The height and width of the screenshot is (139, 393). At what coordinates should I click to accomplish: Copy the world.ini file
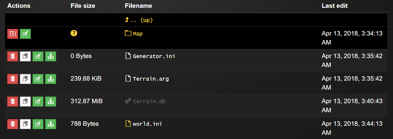pyautogui.click(x=25, y=124)
